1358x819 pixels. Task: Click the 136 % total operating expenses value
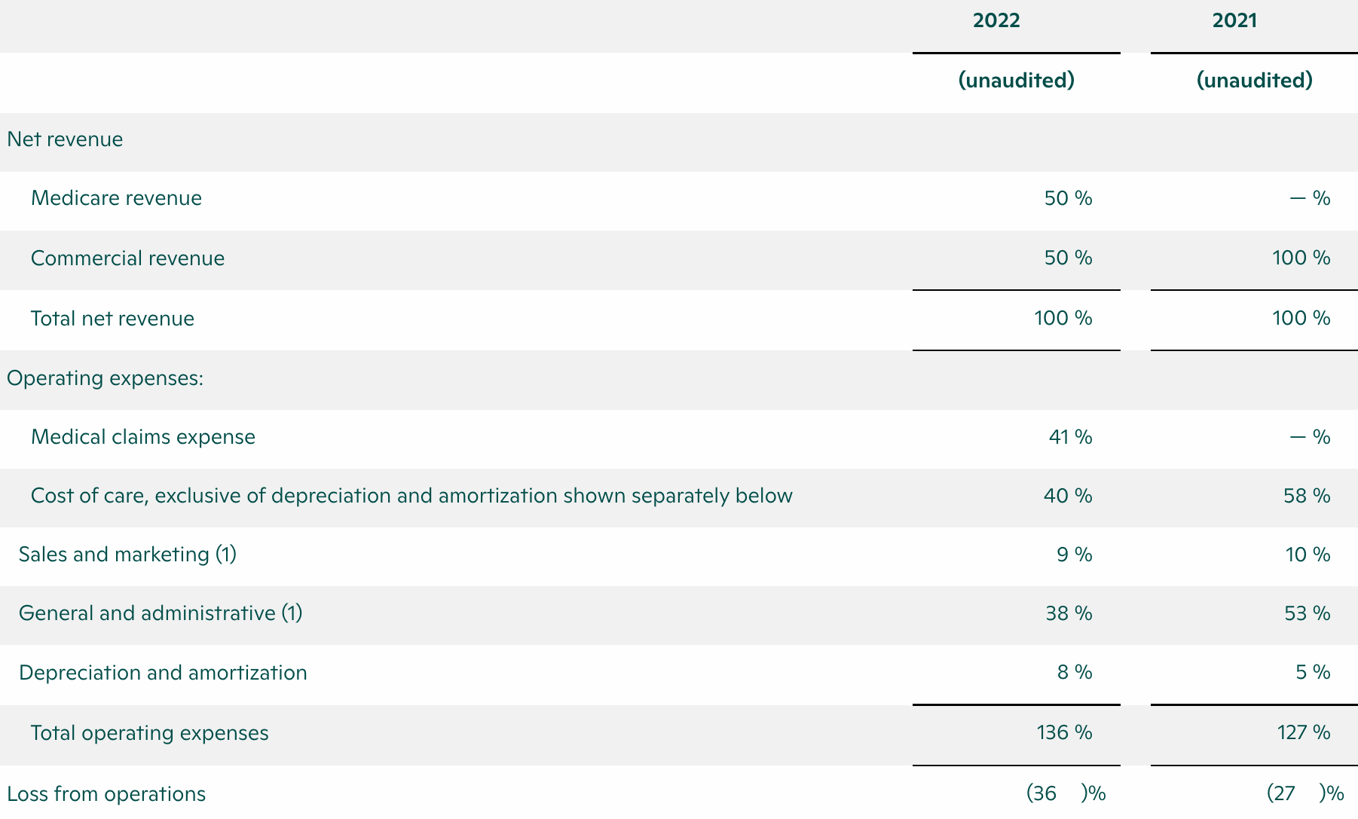[1064, 733]
